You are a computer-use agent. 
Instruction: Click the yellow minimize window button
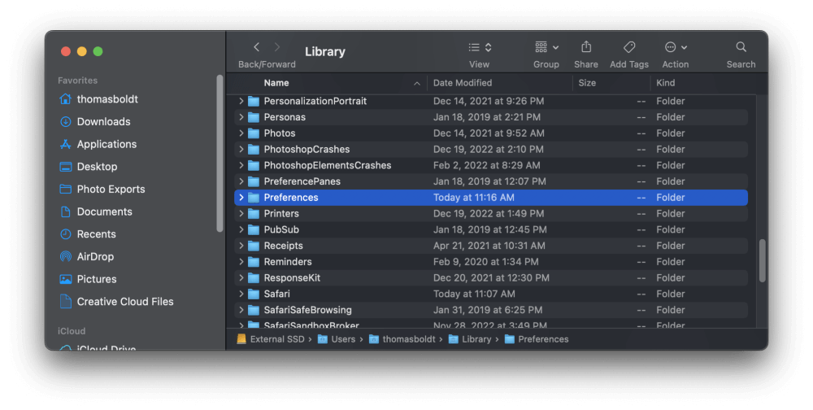[81, 51]
